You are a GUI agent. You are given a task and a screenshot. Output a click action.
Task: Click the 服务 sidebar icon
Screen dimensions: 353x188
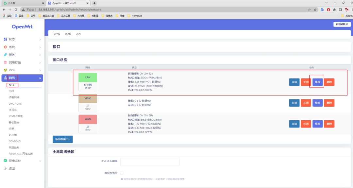pyautogui.click(x=6, y=55)
